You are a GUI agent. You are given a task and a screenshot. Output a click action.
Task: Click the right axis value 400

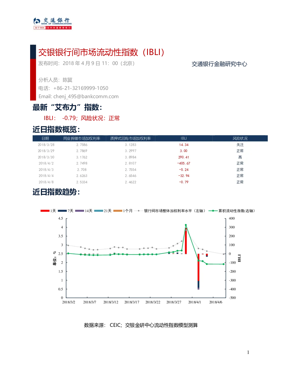coord(232,218)
